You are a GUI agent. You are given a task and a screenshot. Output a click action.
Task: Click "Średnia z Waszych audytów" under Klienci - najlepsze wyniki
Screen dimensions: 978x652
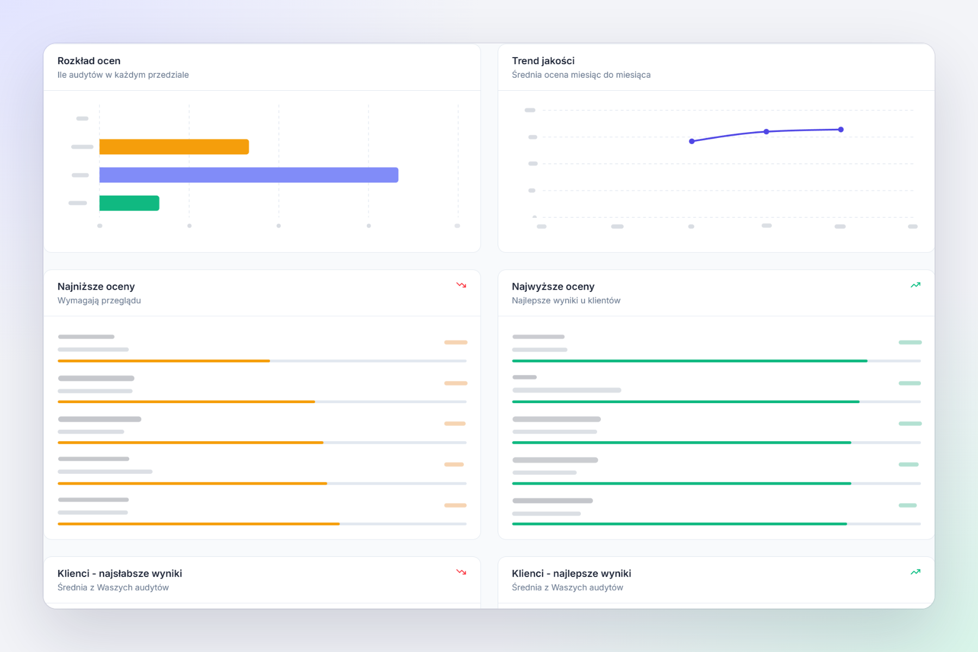567,587
